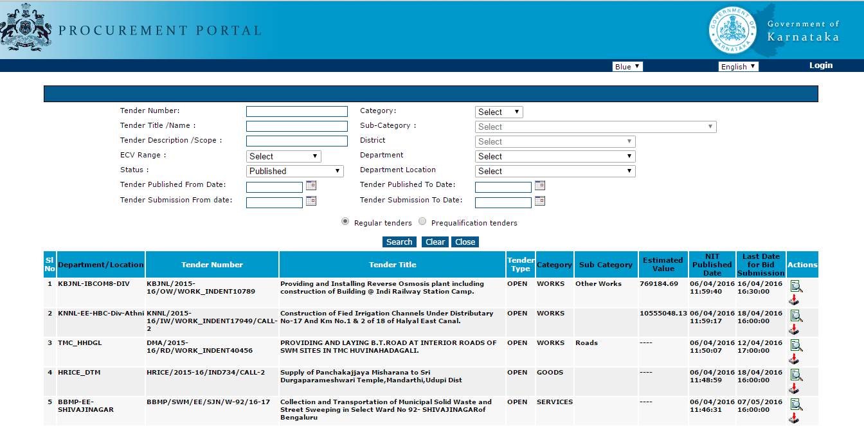Switch the portal theme from Blue
This screenshot has height=426, width=864.
[627, 66]
